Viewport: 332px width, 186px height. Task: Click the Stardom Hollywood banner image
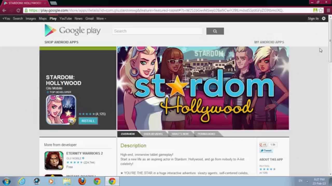coord(203,88)
